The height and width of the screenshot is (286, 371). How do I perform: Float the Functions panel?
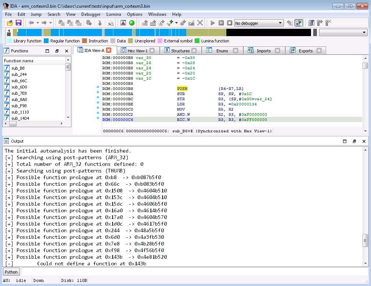click(57, 51)
